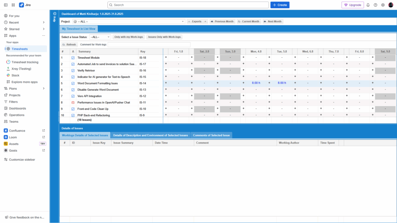The height and width of the screenshot is (223, 397).
Task: Expand the Starred sidebar chevron
Action: [x=43, y=29]
